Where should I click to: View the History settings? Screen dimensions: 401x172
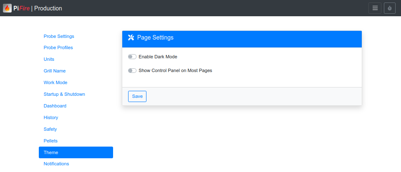click(x=51, y=117)
